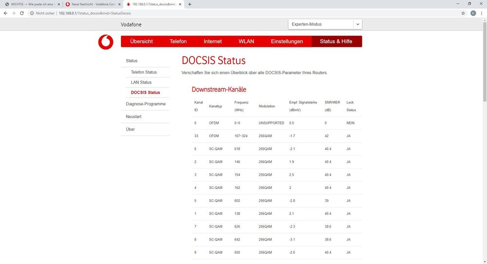Restore down the Chrome window
Image resolution: width=487 pixels, height=264 pixels.
(x=469, y=4)
